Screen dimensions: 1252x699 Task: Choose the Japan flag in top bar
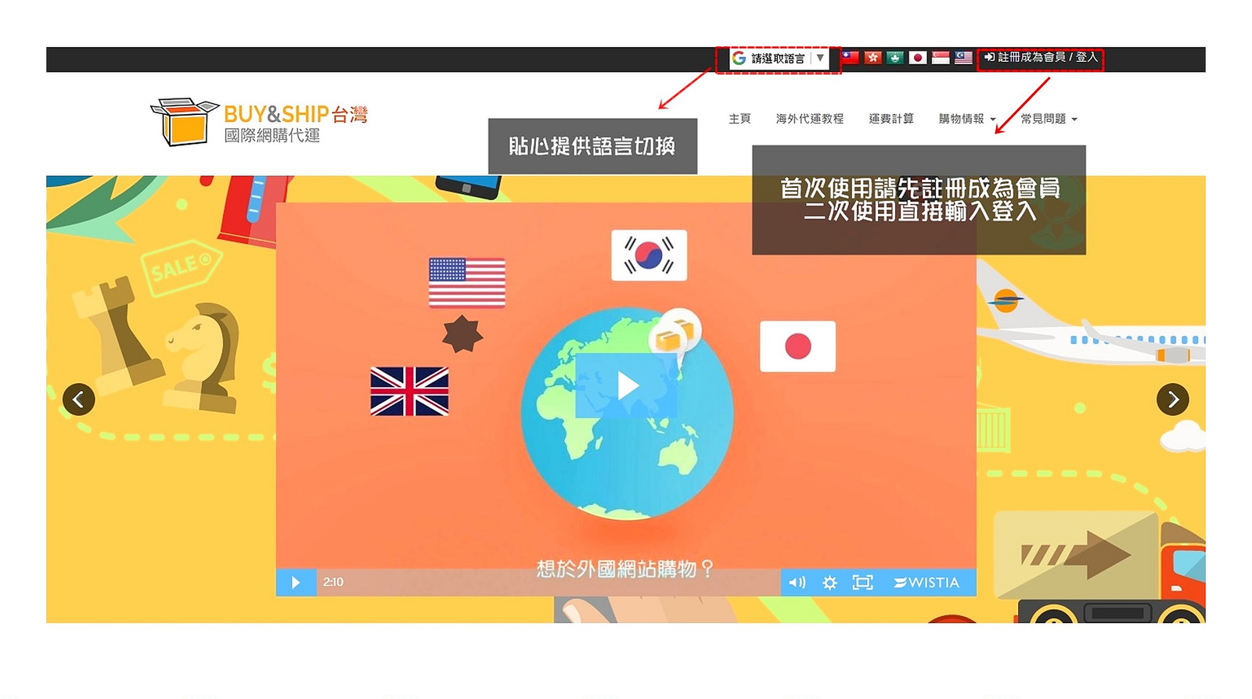click(x=918, y=58)
